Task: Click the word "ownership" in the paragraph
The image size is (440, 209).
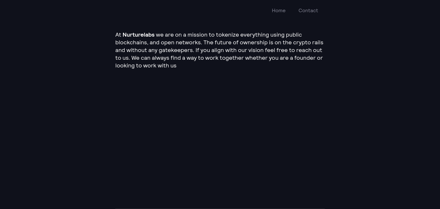Action: click(253, 42)
